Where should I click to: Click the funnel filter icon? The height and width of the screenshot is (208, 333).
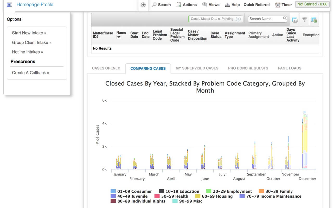pos(304,19)
